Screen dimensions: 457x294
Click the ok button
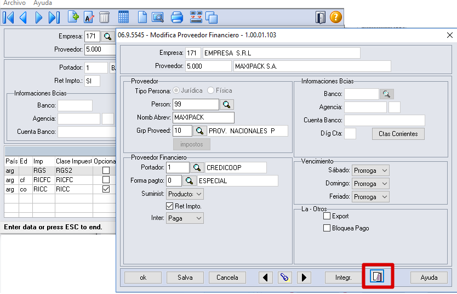click(x=143, y=278)
